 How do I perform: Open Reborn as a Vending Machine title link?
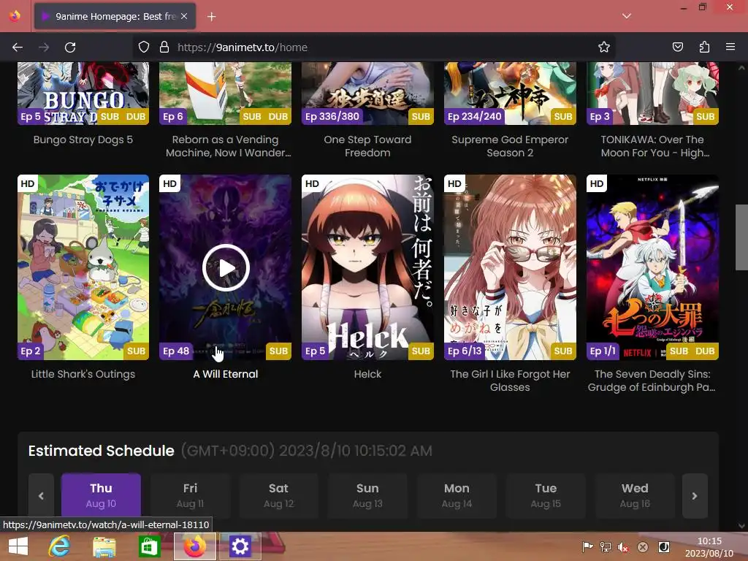(228, 146)
